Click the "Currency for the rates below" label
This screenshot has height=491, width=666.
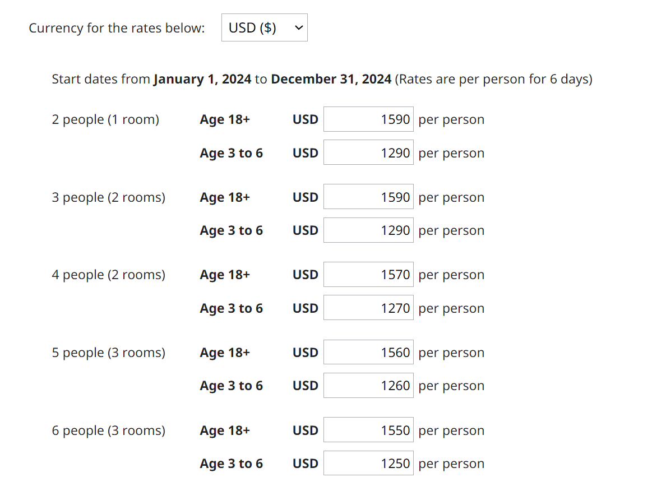coord(117,28)
